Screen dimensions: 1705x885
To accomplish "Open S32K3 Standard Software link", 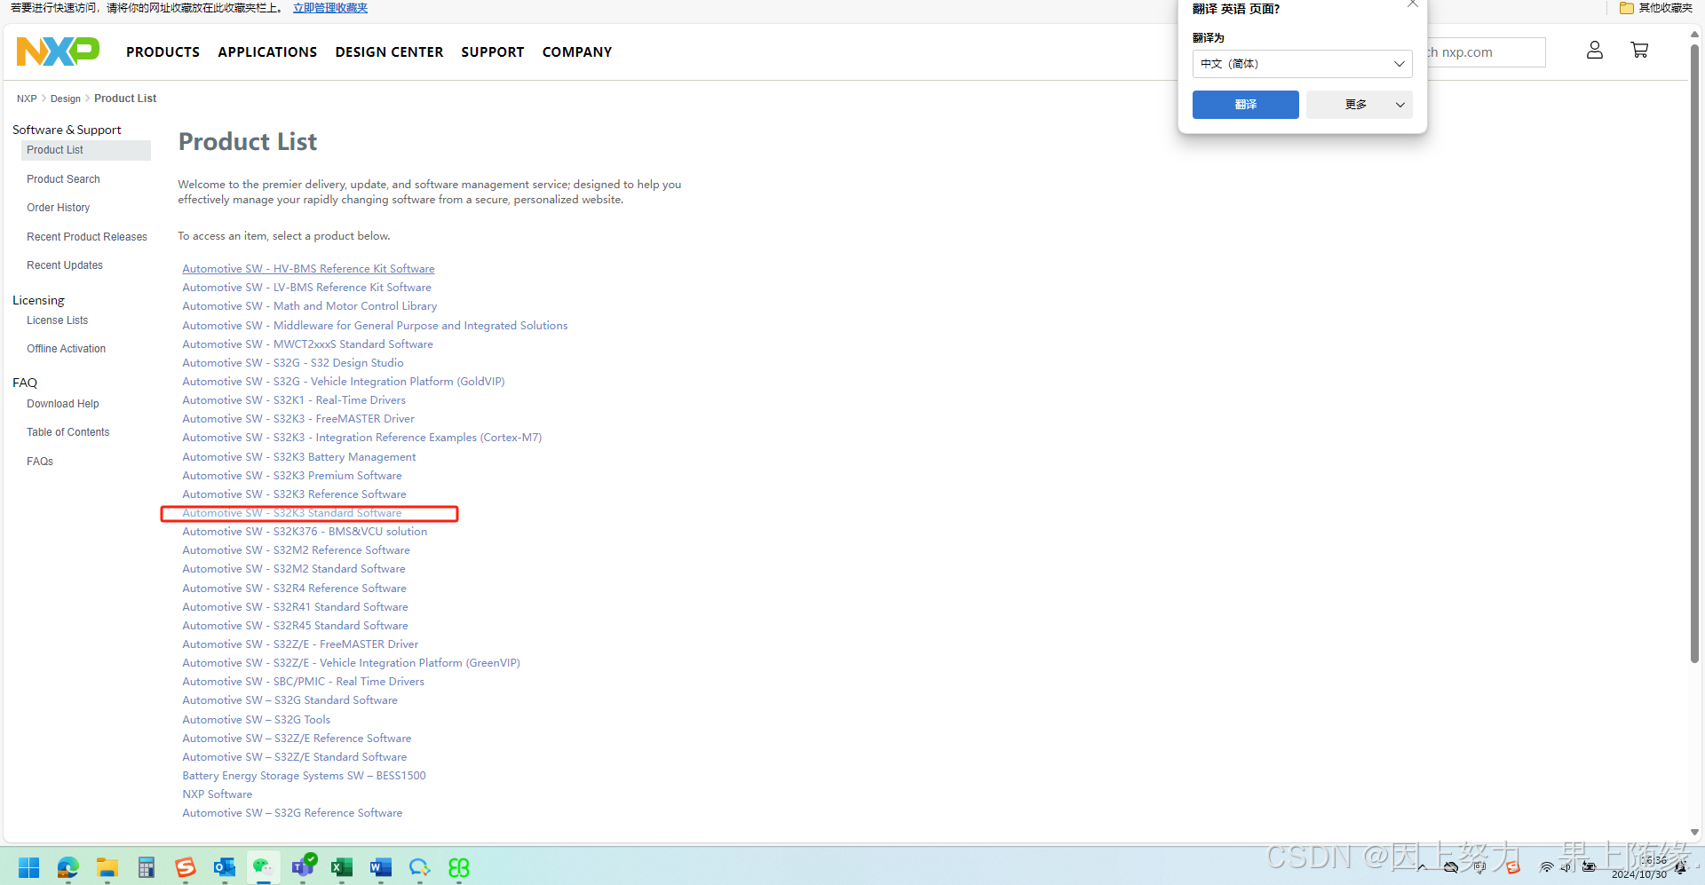I will click(x=292, y=513).
